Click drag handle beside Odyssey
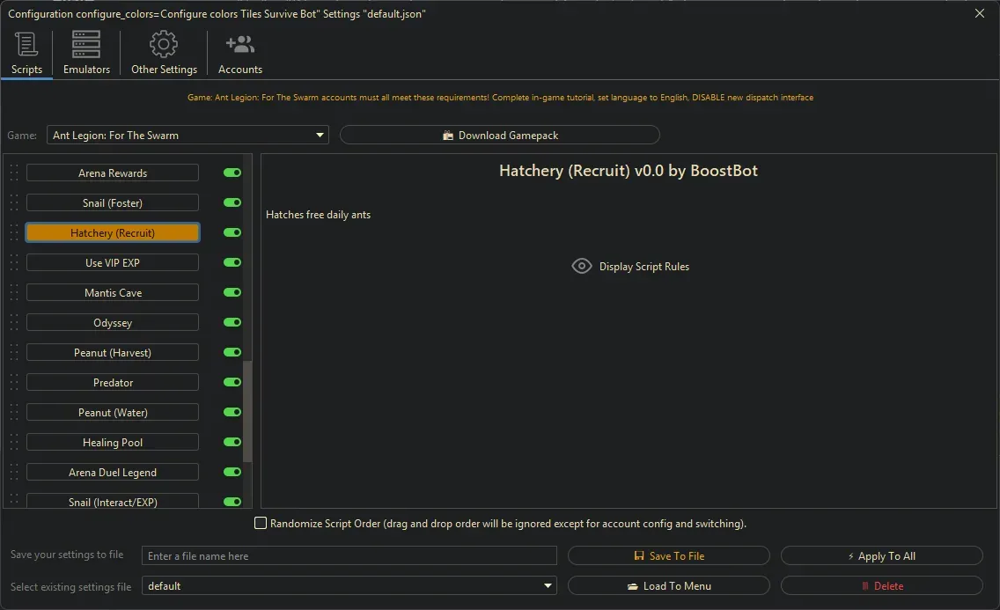The width and height of the screenshot is (1000, 610). 14,322
